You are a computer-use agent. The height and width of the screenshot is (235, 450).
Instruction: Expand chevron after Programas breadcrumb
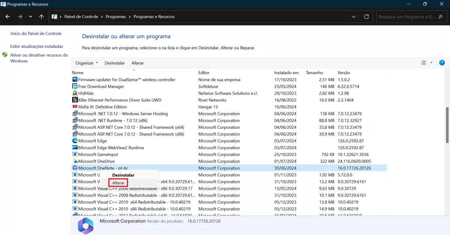(x=130, y=17)
